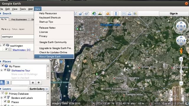Open the File menu

click(x=1, y=9)
